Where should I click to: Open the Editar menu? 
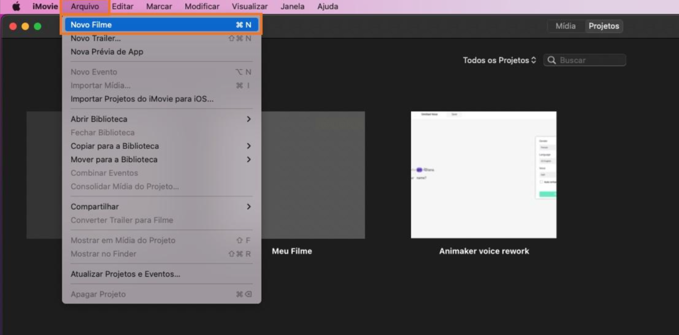click(122, 6)
